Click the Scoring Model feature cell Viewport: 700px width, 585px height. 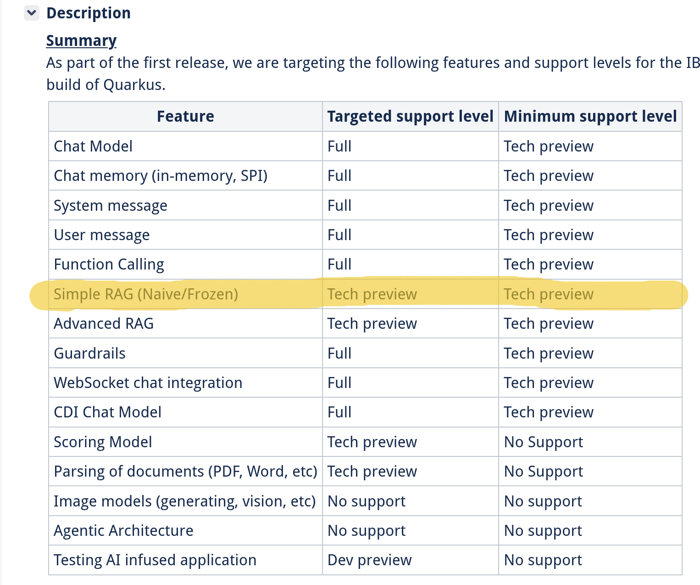(x=103, y=442)
